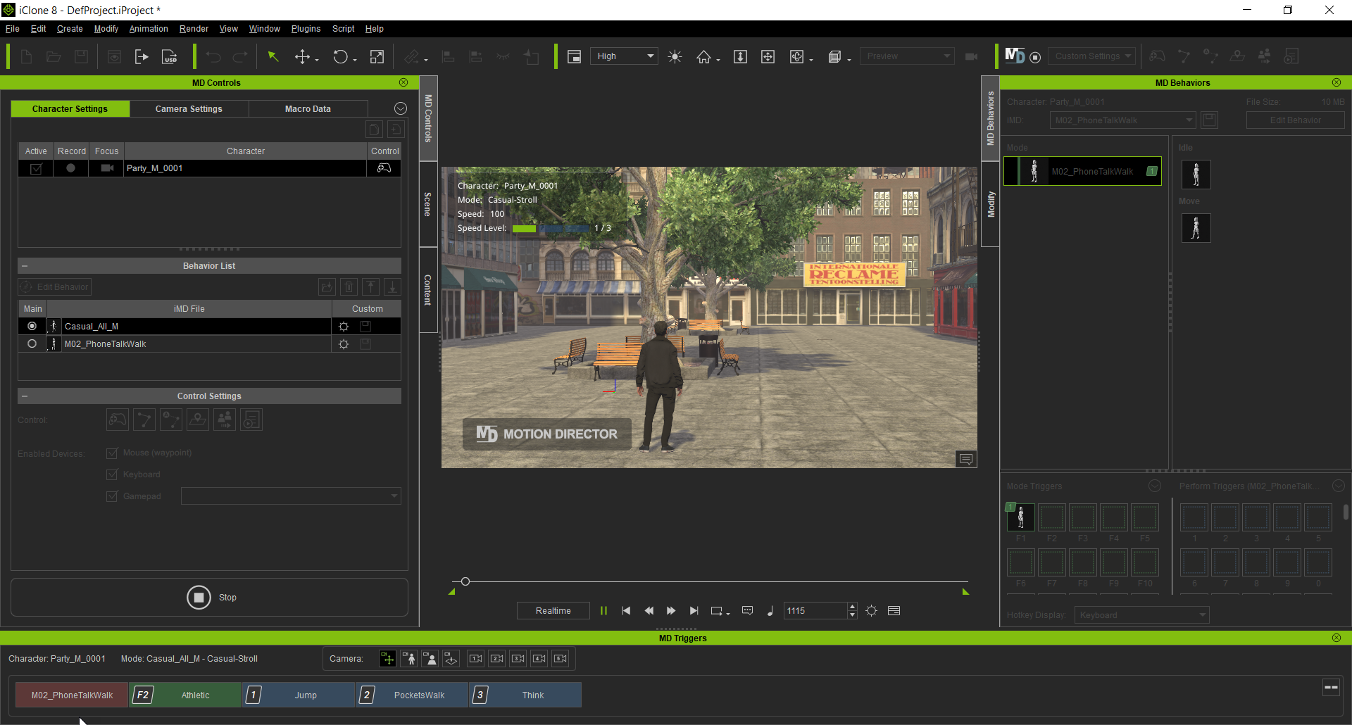Toggle Keyboard device checkbox
Screen dimensions: 1352x725
tap(111, 474)
